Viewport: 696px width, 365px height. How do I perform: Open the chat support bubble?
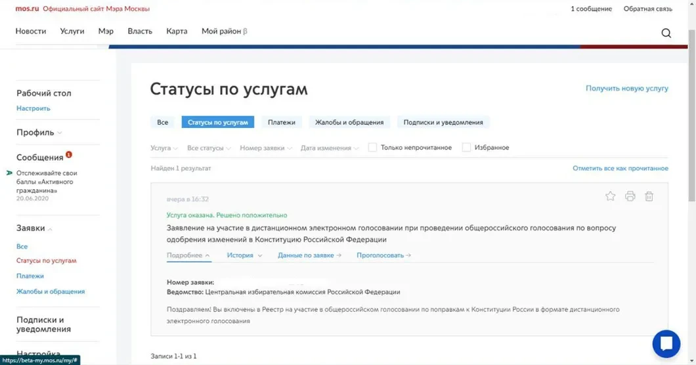pyautogui.click(x=666, y=343)
